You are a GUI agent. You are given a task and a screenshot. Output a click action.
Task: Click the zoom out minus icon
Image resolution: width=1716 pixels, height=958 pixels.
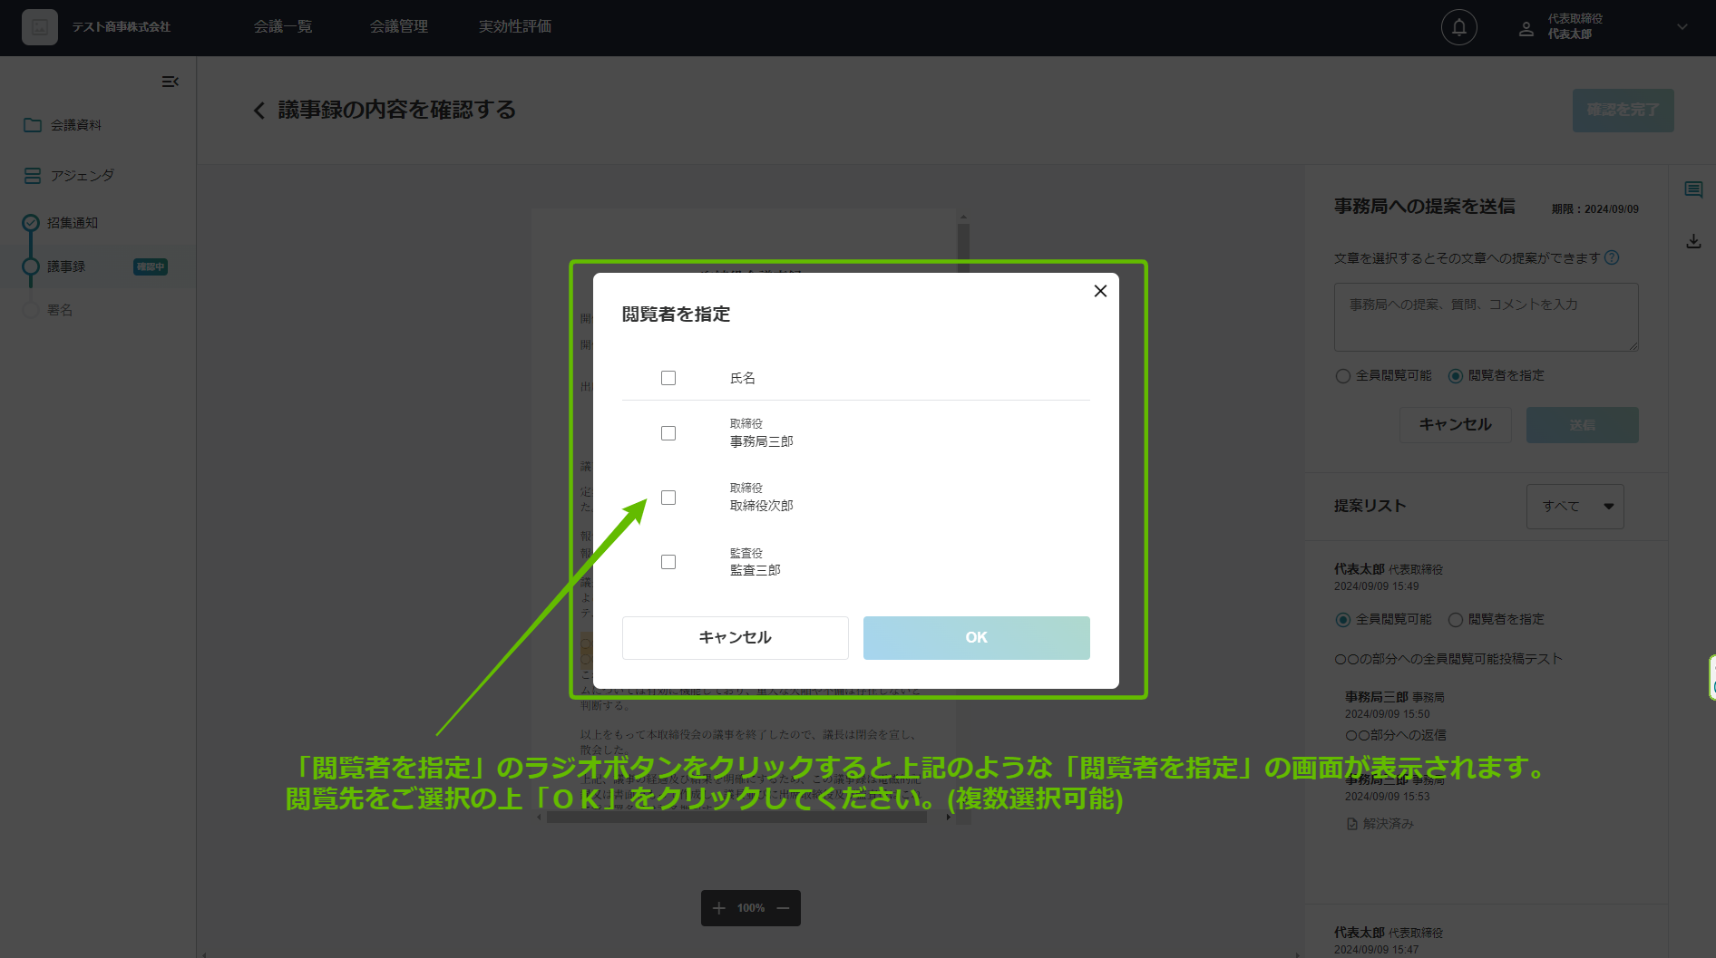pos(783,908)
